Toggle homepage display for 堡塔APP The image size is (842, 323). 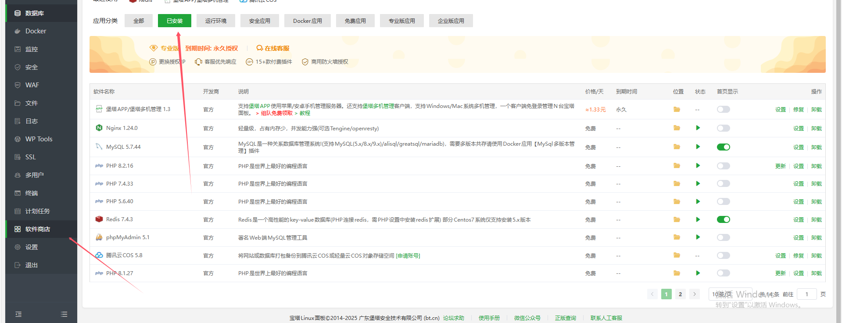[724, 109]
